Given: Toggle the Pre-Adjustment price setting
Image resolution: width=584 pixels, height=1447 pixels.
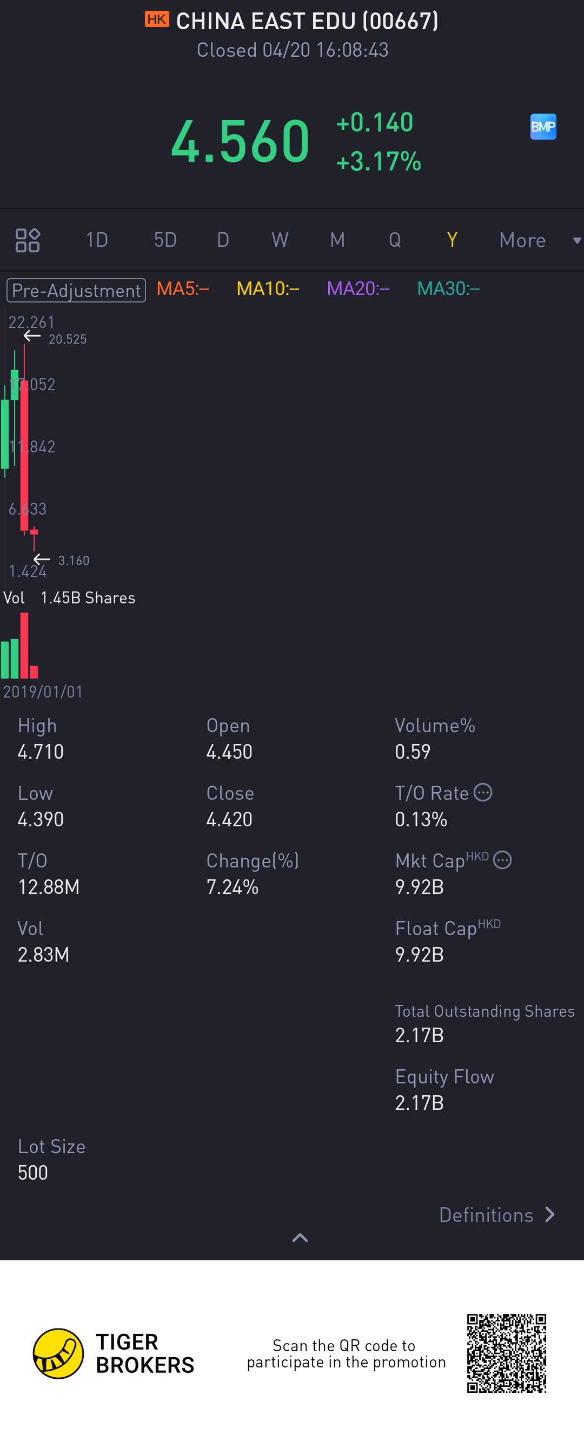Looking at the screenshot, I should coord(76,291).
